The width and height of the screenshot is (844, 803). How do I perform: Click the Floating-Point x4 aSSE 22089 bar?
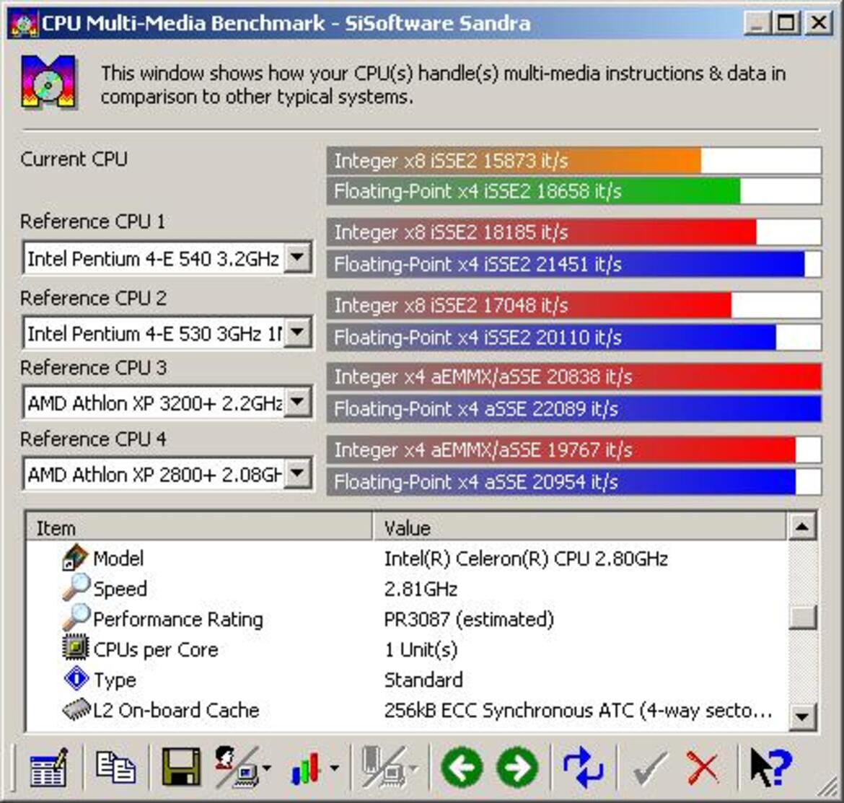pyautogui.click(x=573, y=408)
